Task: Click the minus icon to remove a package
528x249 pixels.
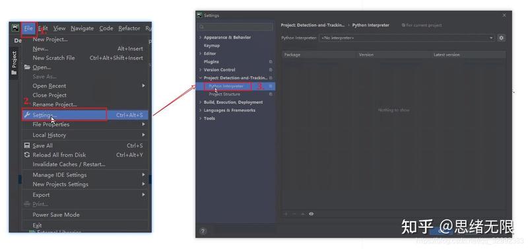Action: pos(294,213)
